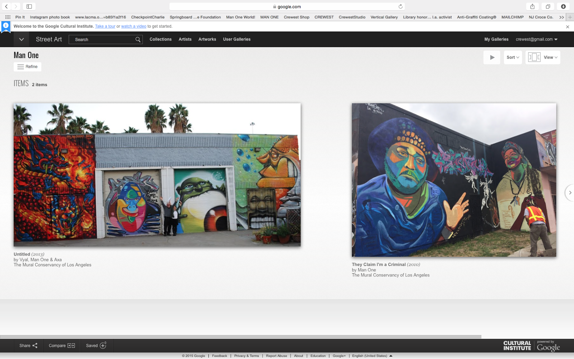Open the Crewest Shop bookmark
This screenshot has height=359, width=574.
click(x=297, y=17)
